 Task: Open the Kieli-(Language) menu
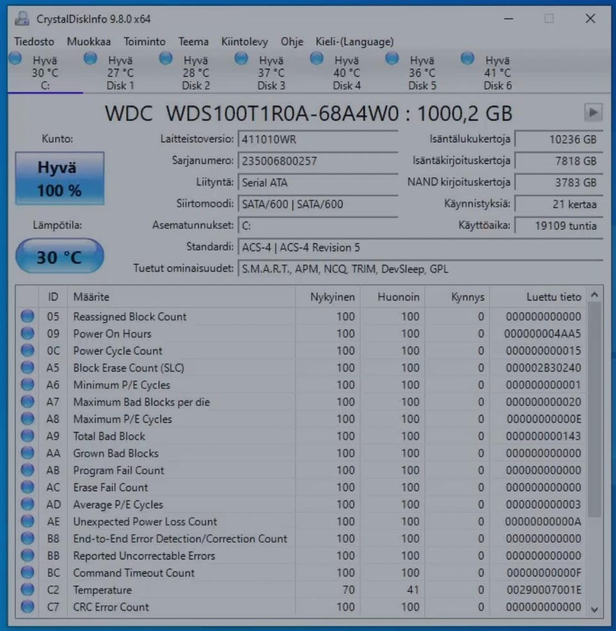(x=354, y=42)
